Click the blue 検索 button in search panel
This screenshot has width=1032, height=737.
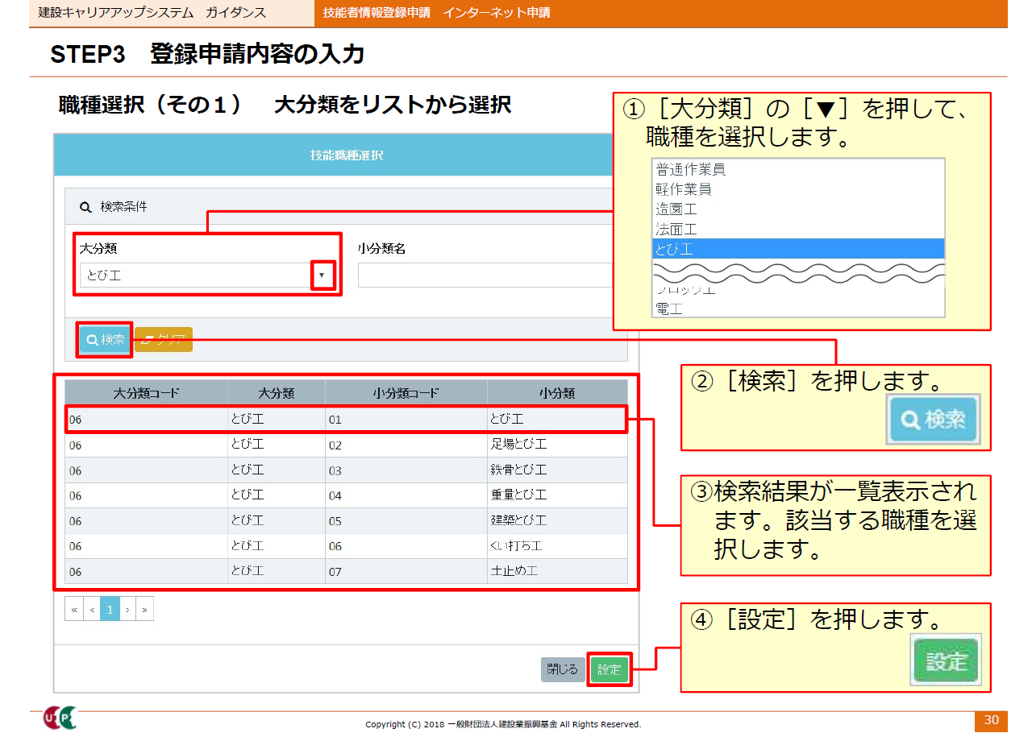[x=105, y=340]
